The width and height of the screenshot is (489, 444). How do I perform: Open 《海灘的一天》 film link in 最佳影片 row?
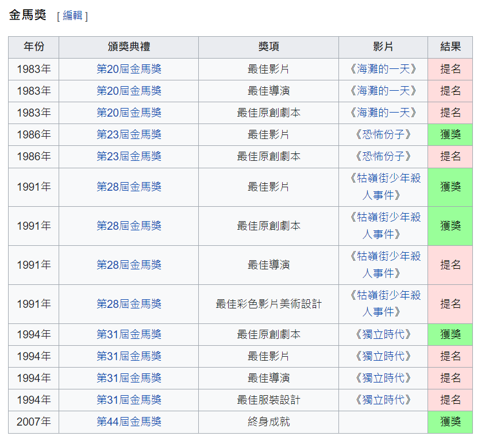pos(383,69)
